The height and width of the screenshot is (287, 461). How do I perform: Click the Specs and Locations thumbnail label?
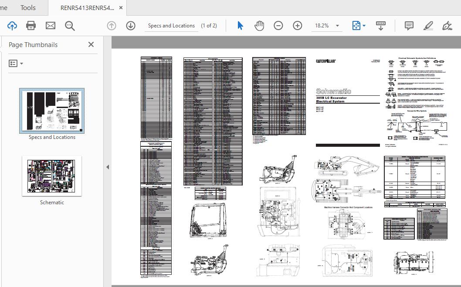[x=52, y=137]
